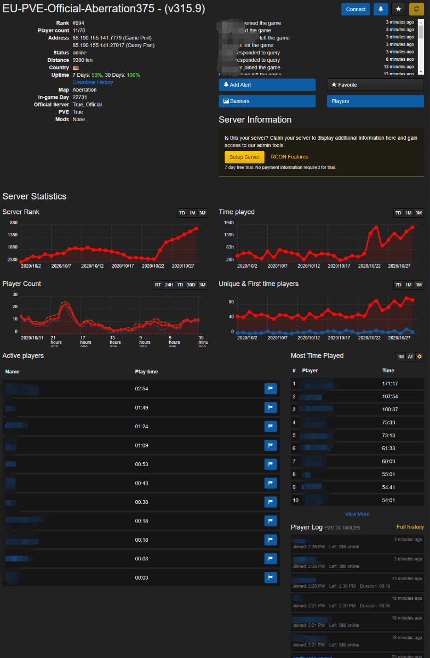Select 30D range for Player Count chart
430x658 pixels.
pos(191,285)
